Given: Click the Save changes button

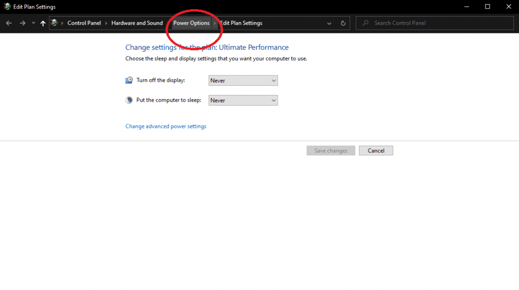Looking at the screenshot, I should click(x=330, y=151).
